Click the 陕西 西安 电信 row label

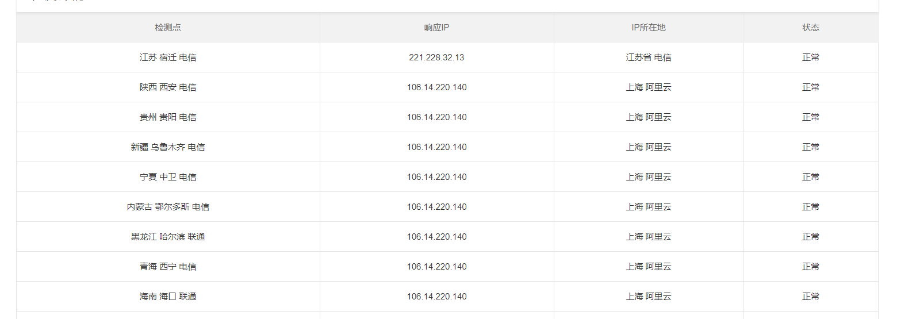(x=168, y=87)
